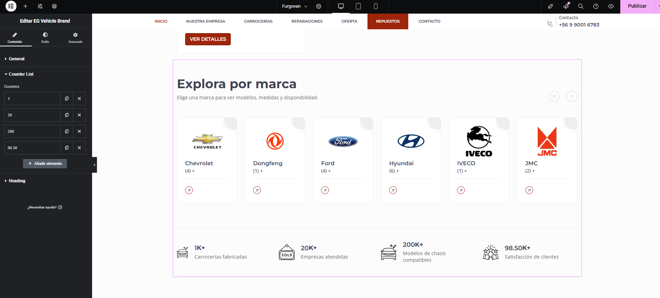This screenshot has width=660, height=298.
Task: Switch to the Estilo tab
Action: point(45,38)
